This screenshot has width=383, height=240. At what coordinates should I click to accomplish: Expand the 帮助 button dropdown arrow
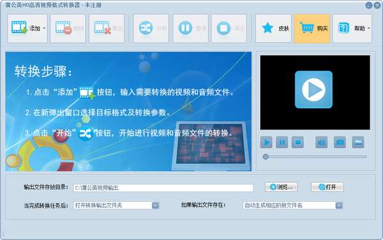368,28
